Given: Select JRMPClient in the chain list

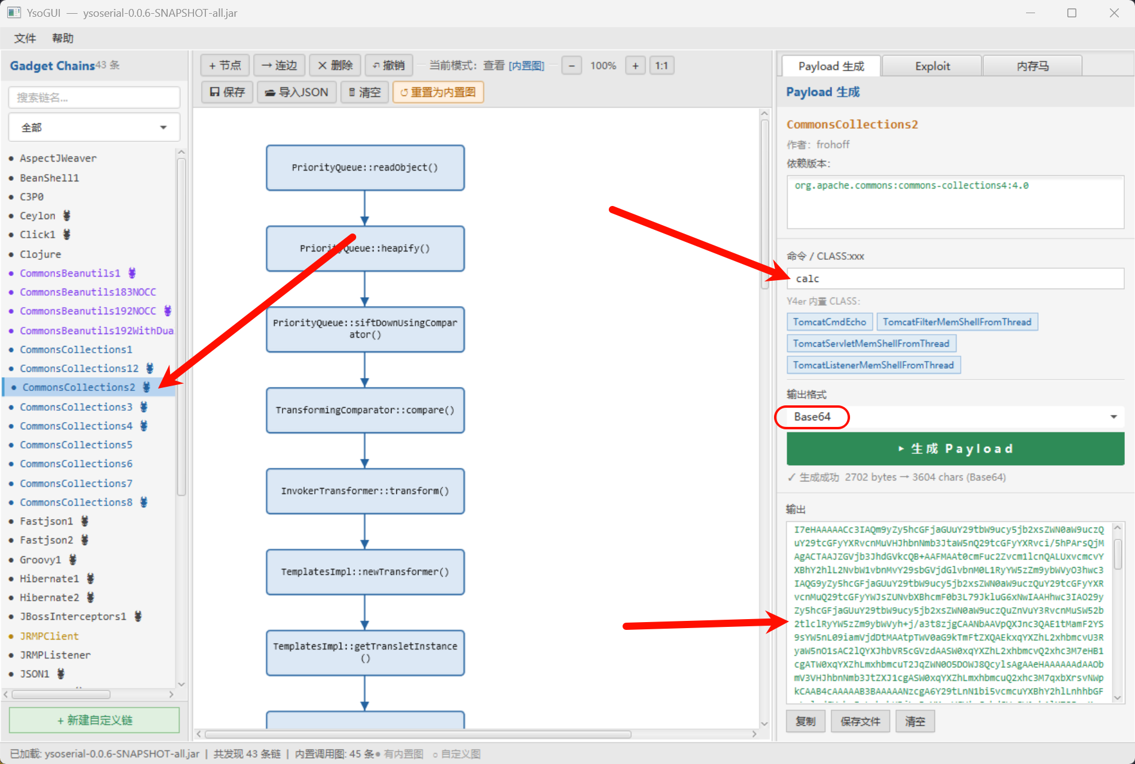Looking at the screenshot, I should (x=49, y=636).
